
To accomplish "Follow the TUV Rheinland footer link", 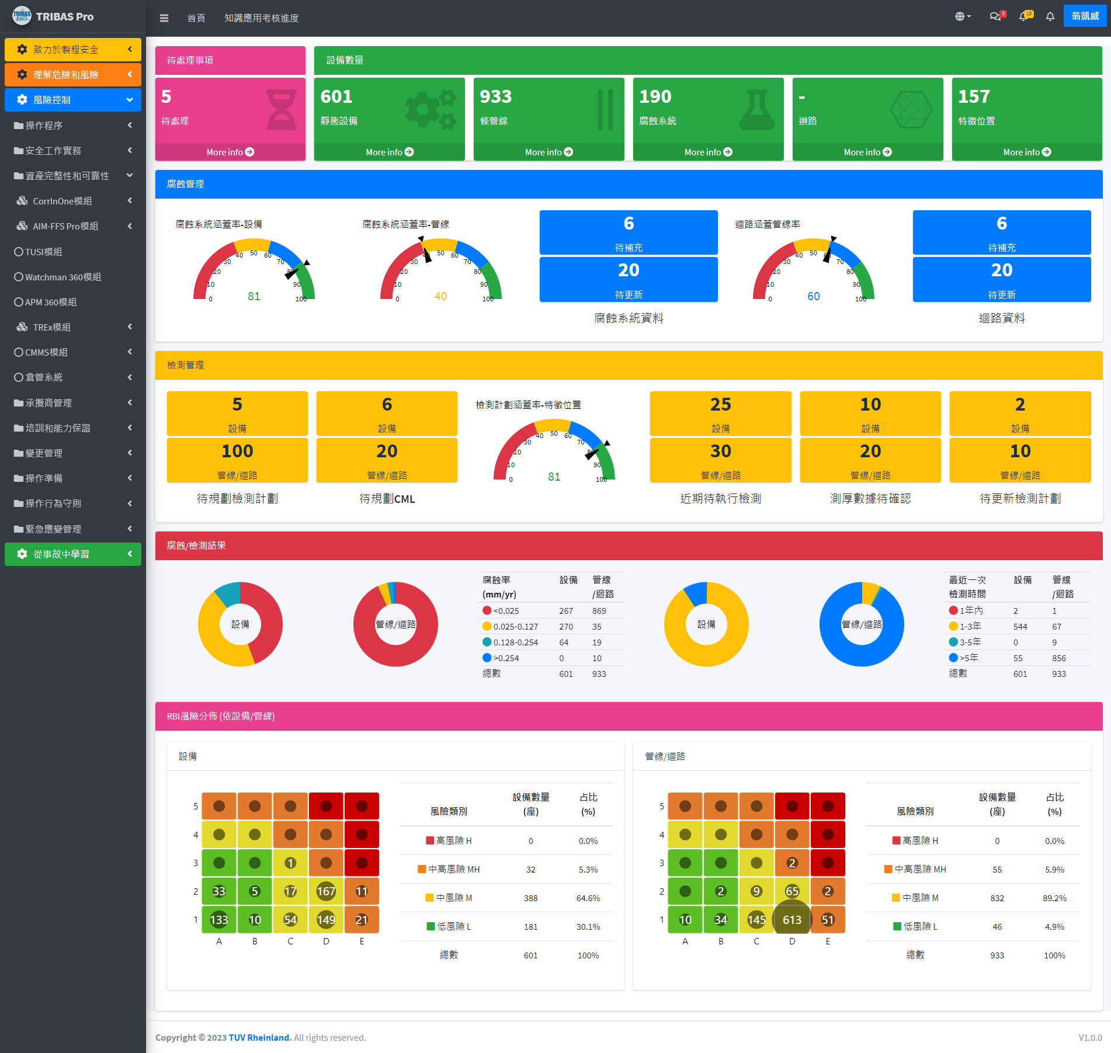I will click(x=260, y=1037).
